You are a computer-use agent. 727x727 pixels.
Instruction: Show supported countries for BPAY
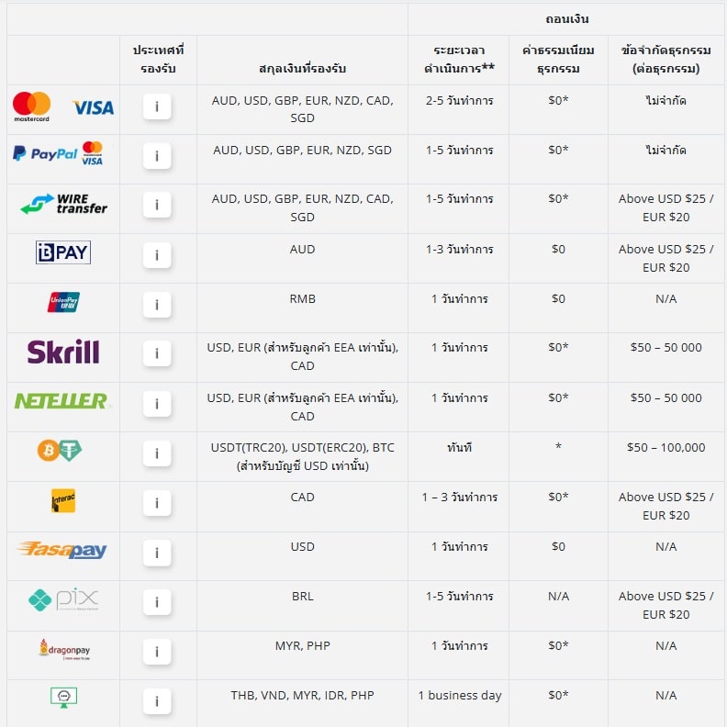point(157,255)
